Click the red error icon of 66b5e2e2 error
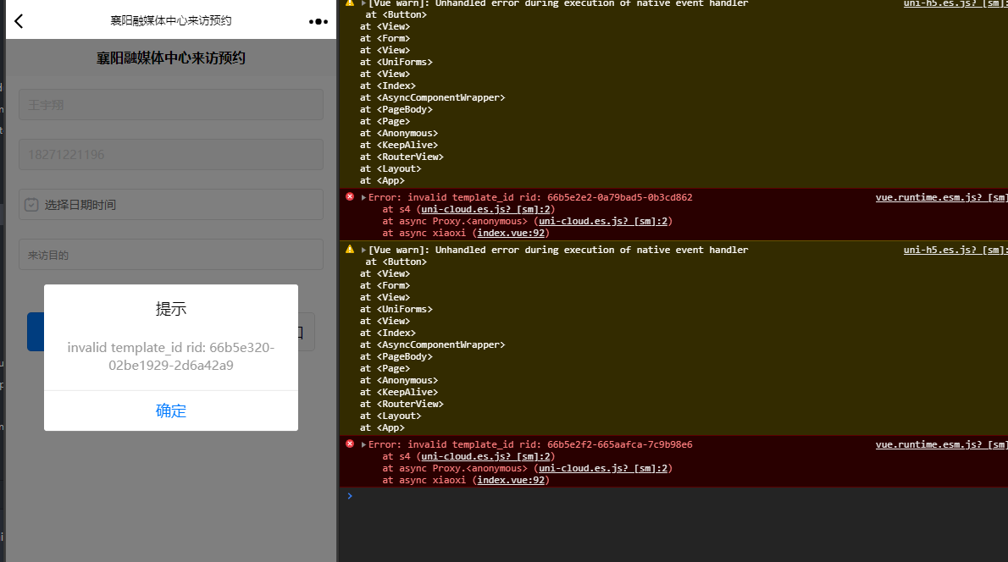 [350, 196]
